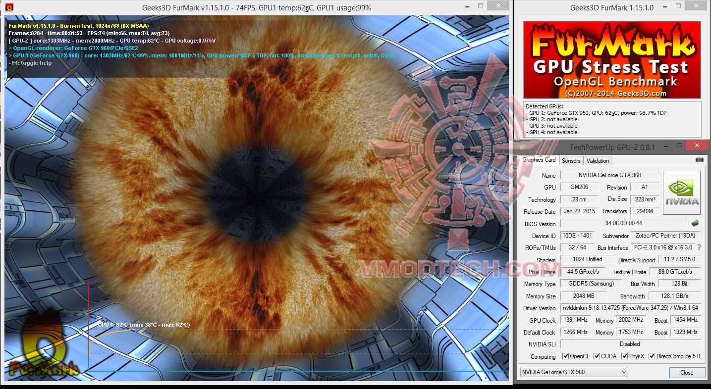The width and height of the screenshot is (711, 389).
Task: Click the Shaders field showing 1024 Unified
Action: pos(587,259)
